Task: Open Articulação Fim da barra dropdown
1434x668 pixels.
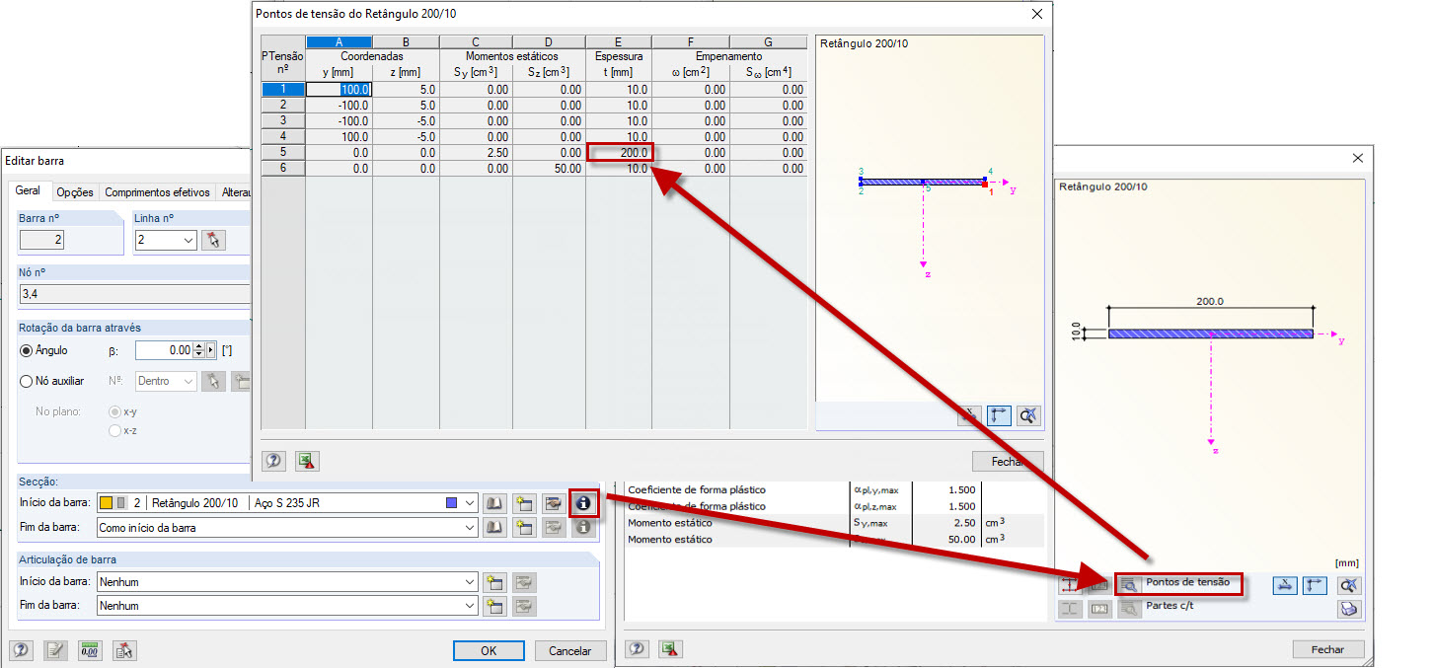Action: pos(470,606)
